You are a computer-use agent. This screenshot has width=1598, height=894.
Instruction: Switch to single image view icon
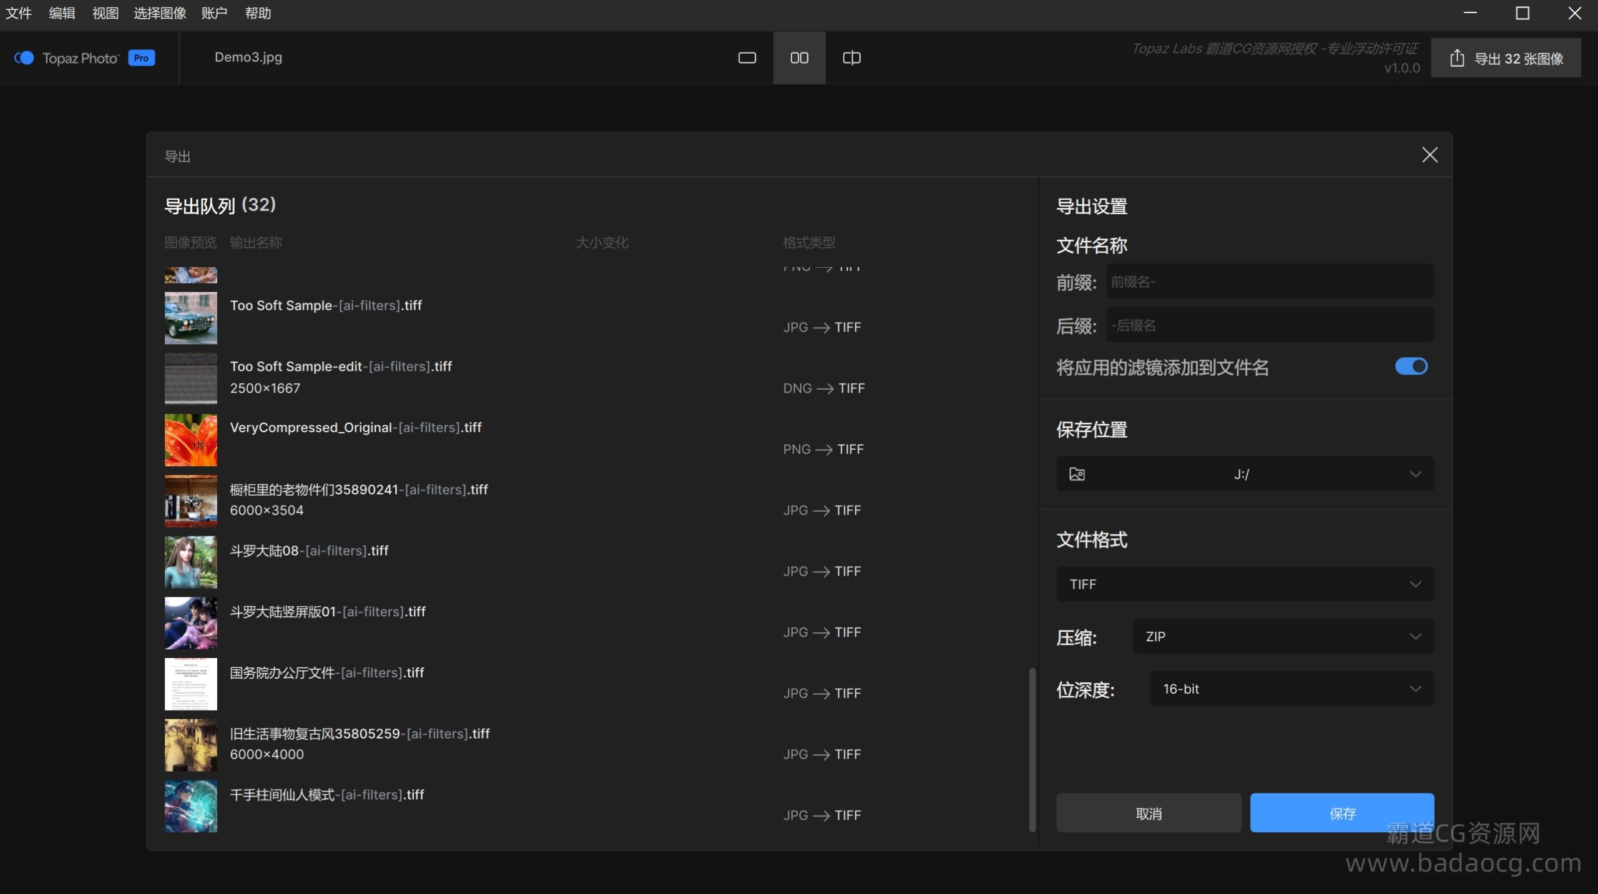747,58
